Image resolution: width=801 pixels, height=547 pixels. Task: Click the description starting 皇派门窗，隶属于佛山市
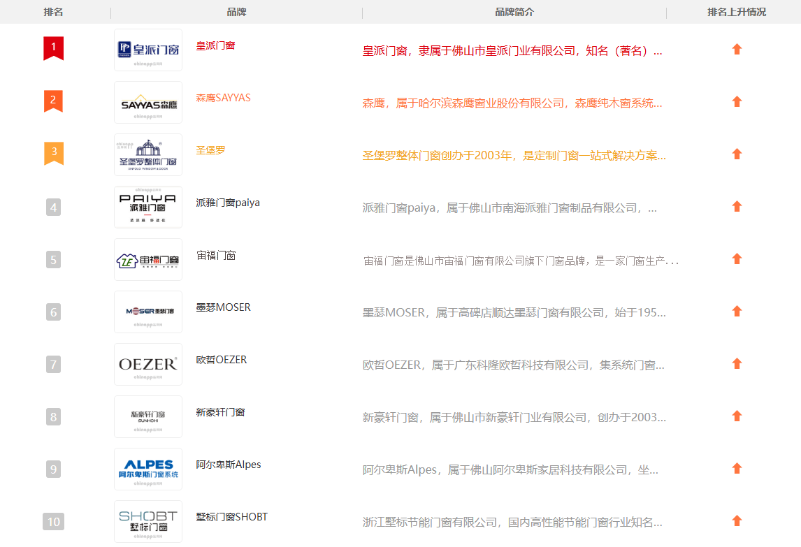tap(512, 51)
